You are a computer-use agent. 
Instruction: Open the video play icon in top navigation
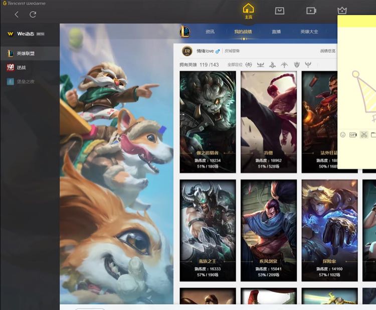tap(311, 11)
